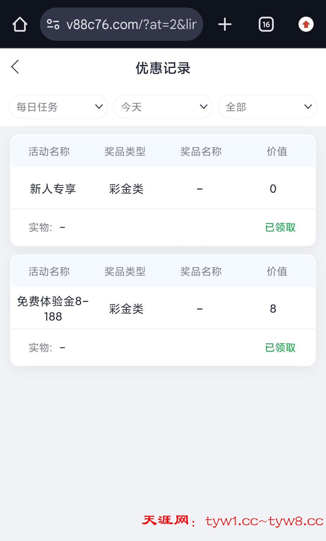Open the tab switcher showing 16 tabs

[x=266, y=24]
